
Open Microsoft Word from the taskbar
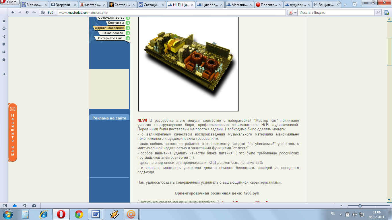[x=96, y=214]
